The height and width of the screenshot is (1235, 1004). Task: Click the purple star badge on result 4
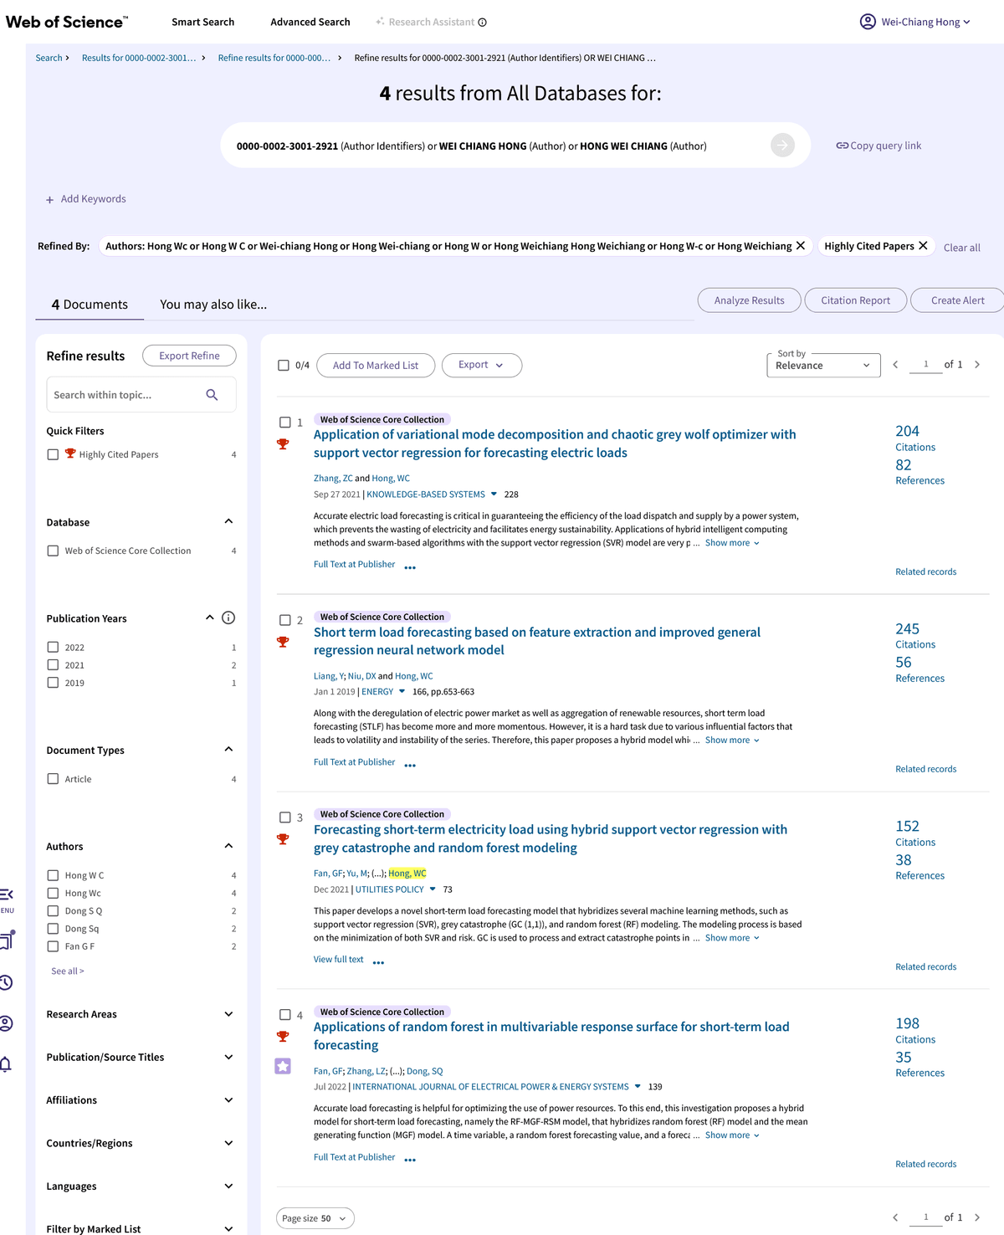click(283, 1066)
